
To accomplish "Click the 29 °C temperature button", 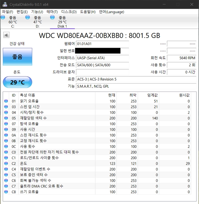I will pos(18,82).
